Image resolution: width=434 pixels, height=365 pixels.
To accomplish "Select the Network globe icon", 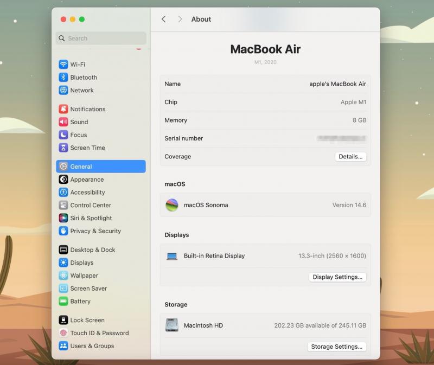I will pos(63,90).
